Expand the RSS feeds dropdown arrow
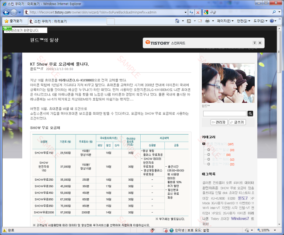284x235 pixels. coord(195,21)
